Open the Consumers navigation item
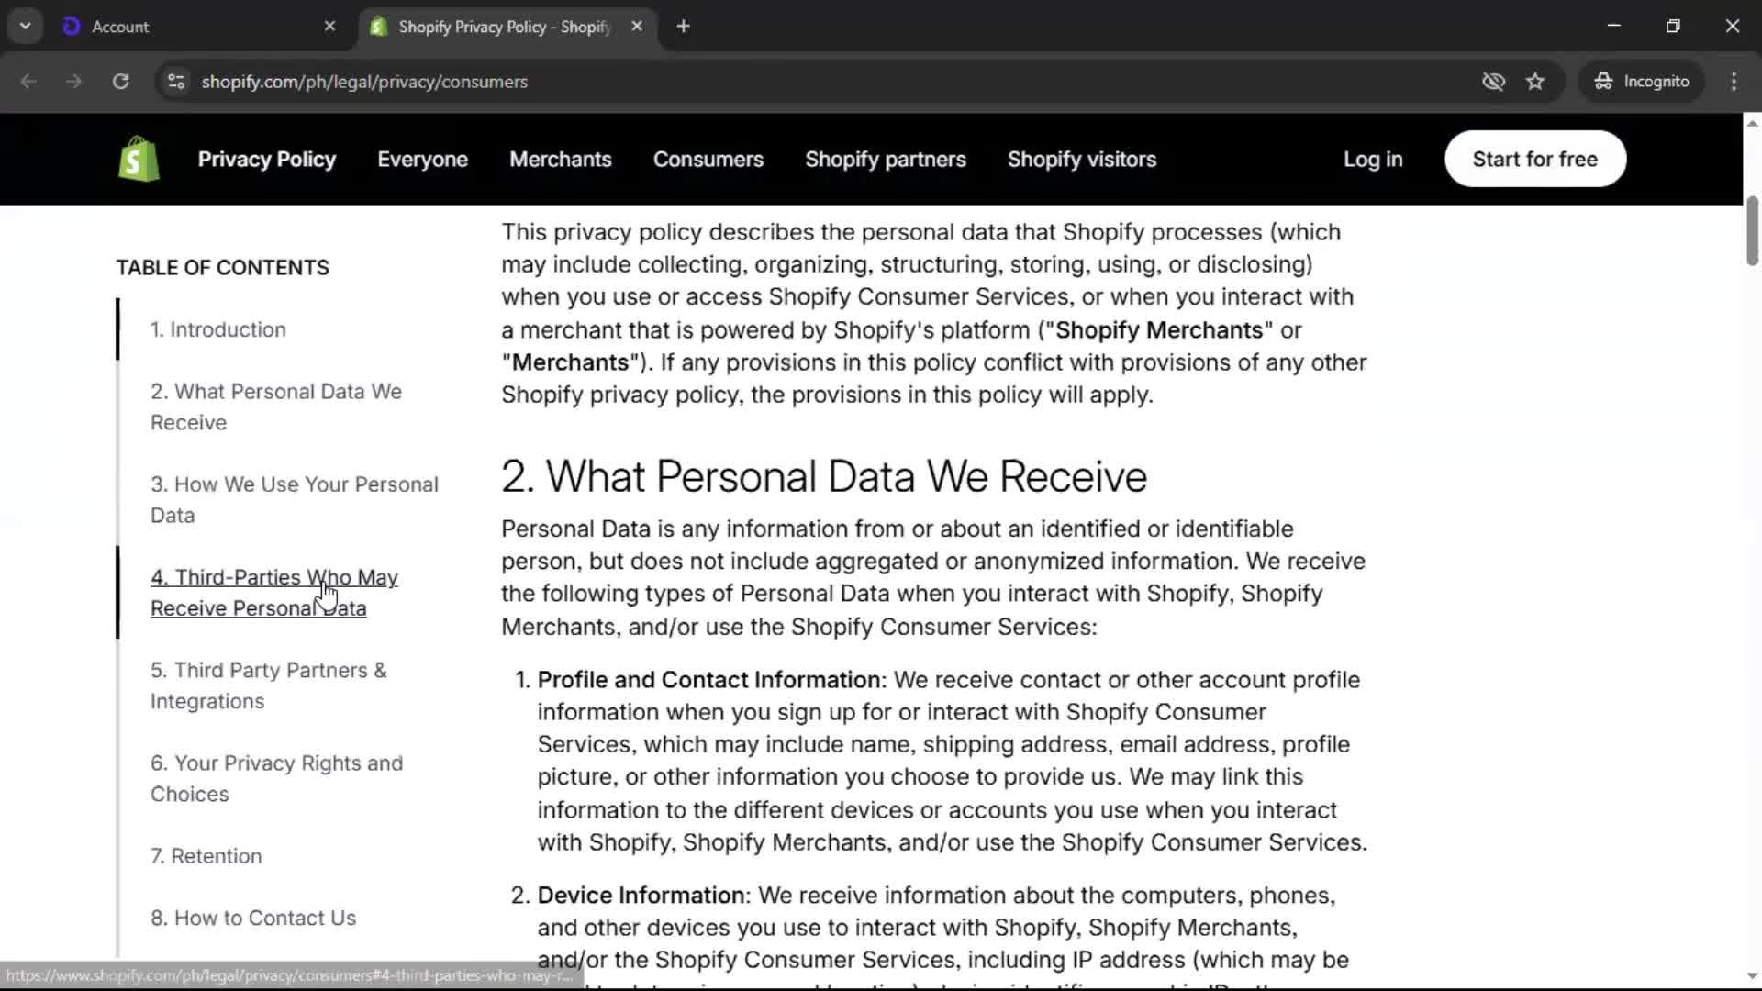 (708, 159)
